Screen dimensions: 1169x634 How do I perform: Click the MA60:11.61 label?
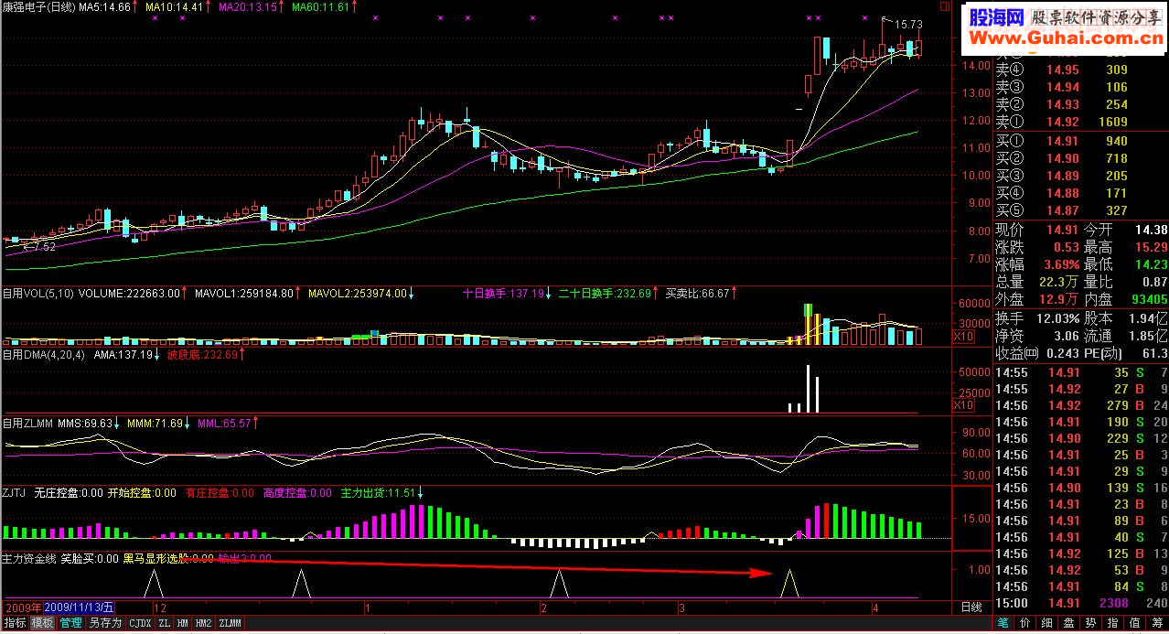[321, 6]
